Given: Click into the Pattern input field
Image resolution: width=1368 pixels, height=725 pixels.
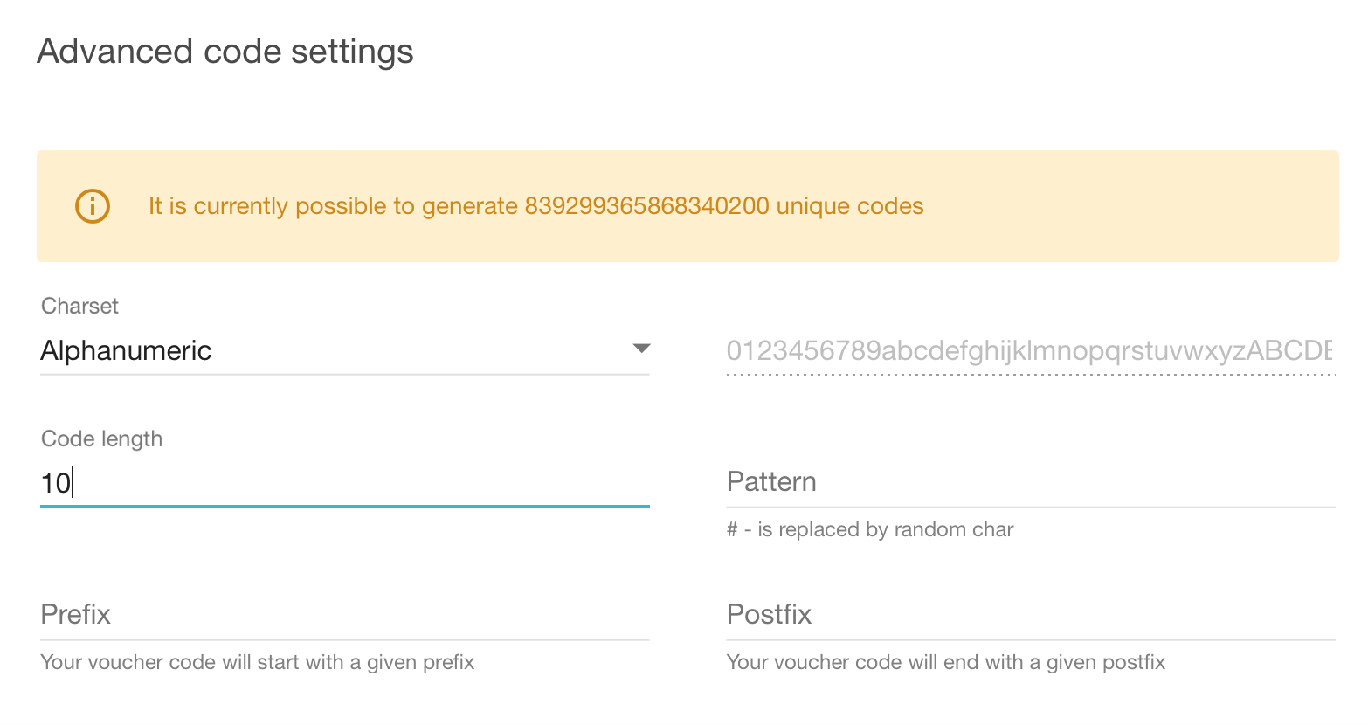Looking at the screenshot, I should point(1031,482).
